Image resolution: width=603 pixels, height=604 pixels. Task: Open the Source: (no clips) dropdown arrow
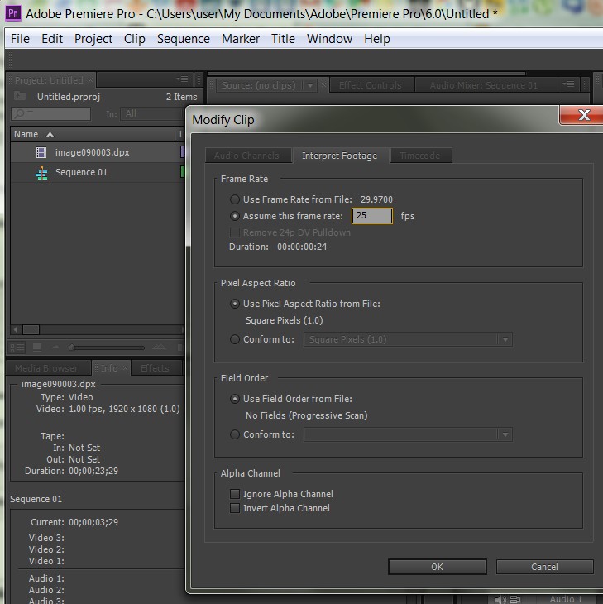coord(310,85)
